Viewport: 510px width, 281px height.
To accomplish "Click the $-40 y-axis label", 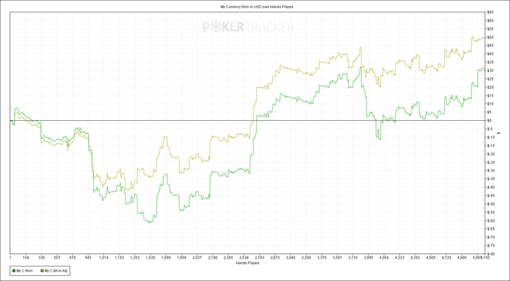I will [x=492, y=187].
